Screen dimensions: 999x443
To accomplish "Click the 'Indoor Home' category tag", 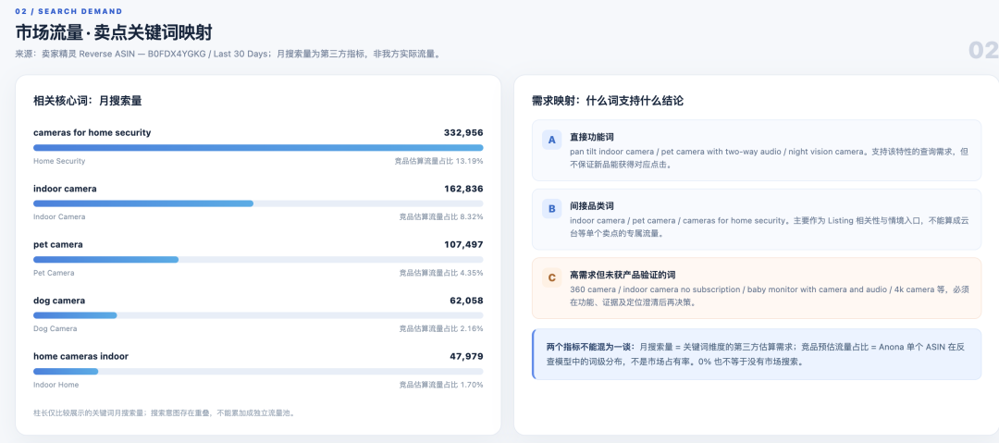I will [56, 385].
